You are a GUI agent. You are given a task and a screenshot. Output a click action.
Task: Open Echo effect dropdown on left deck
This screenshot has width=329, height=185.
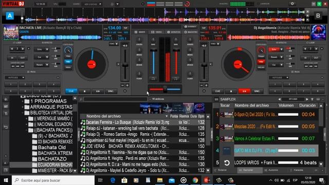pos(47,49)
